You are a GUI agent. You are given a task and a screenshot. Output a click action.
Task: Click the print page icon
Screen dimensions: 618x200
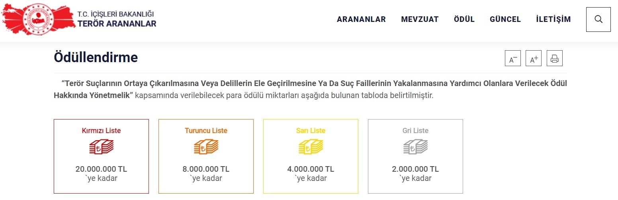554,59
